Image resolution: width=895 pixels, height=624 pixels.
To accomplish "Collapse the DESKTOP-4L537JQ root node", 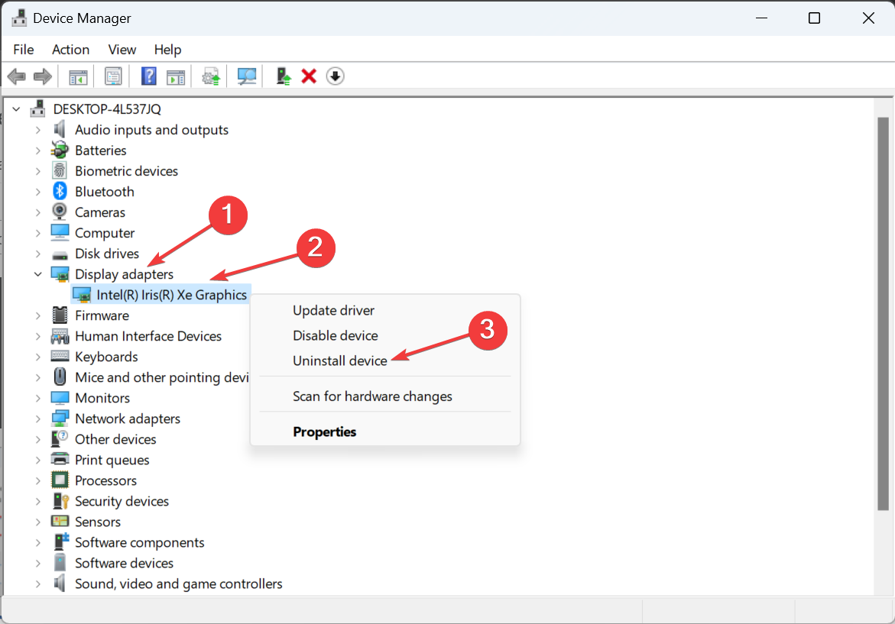I will pyautogui.click(x=17, y=109).
